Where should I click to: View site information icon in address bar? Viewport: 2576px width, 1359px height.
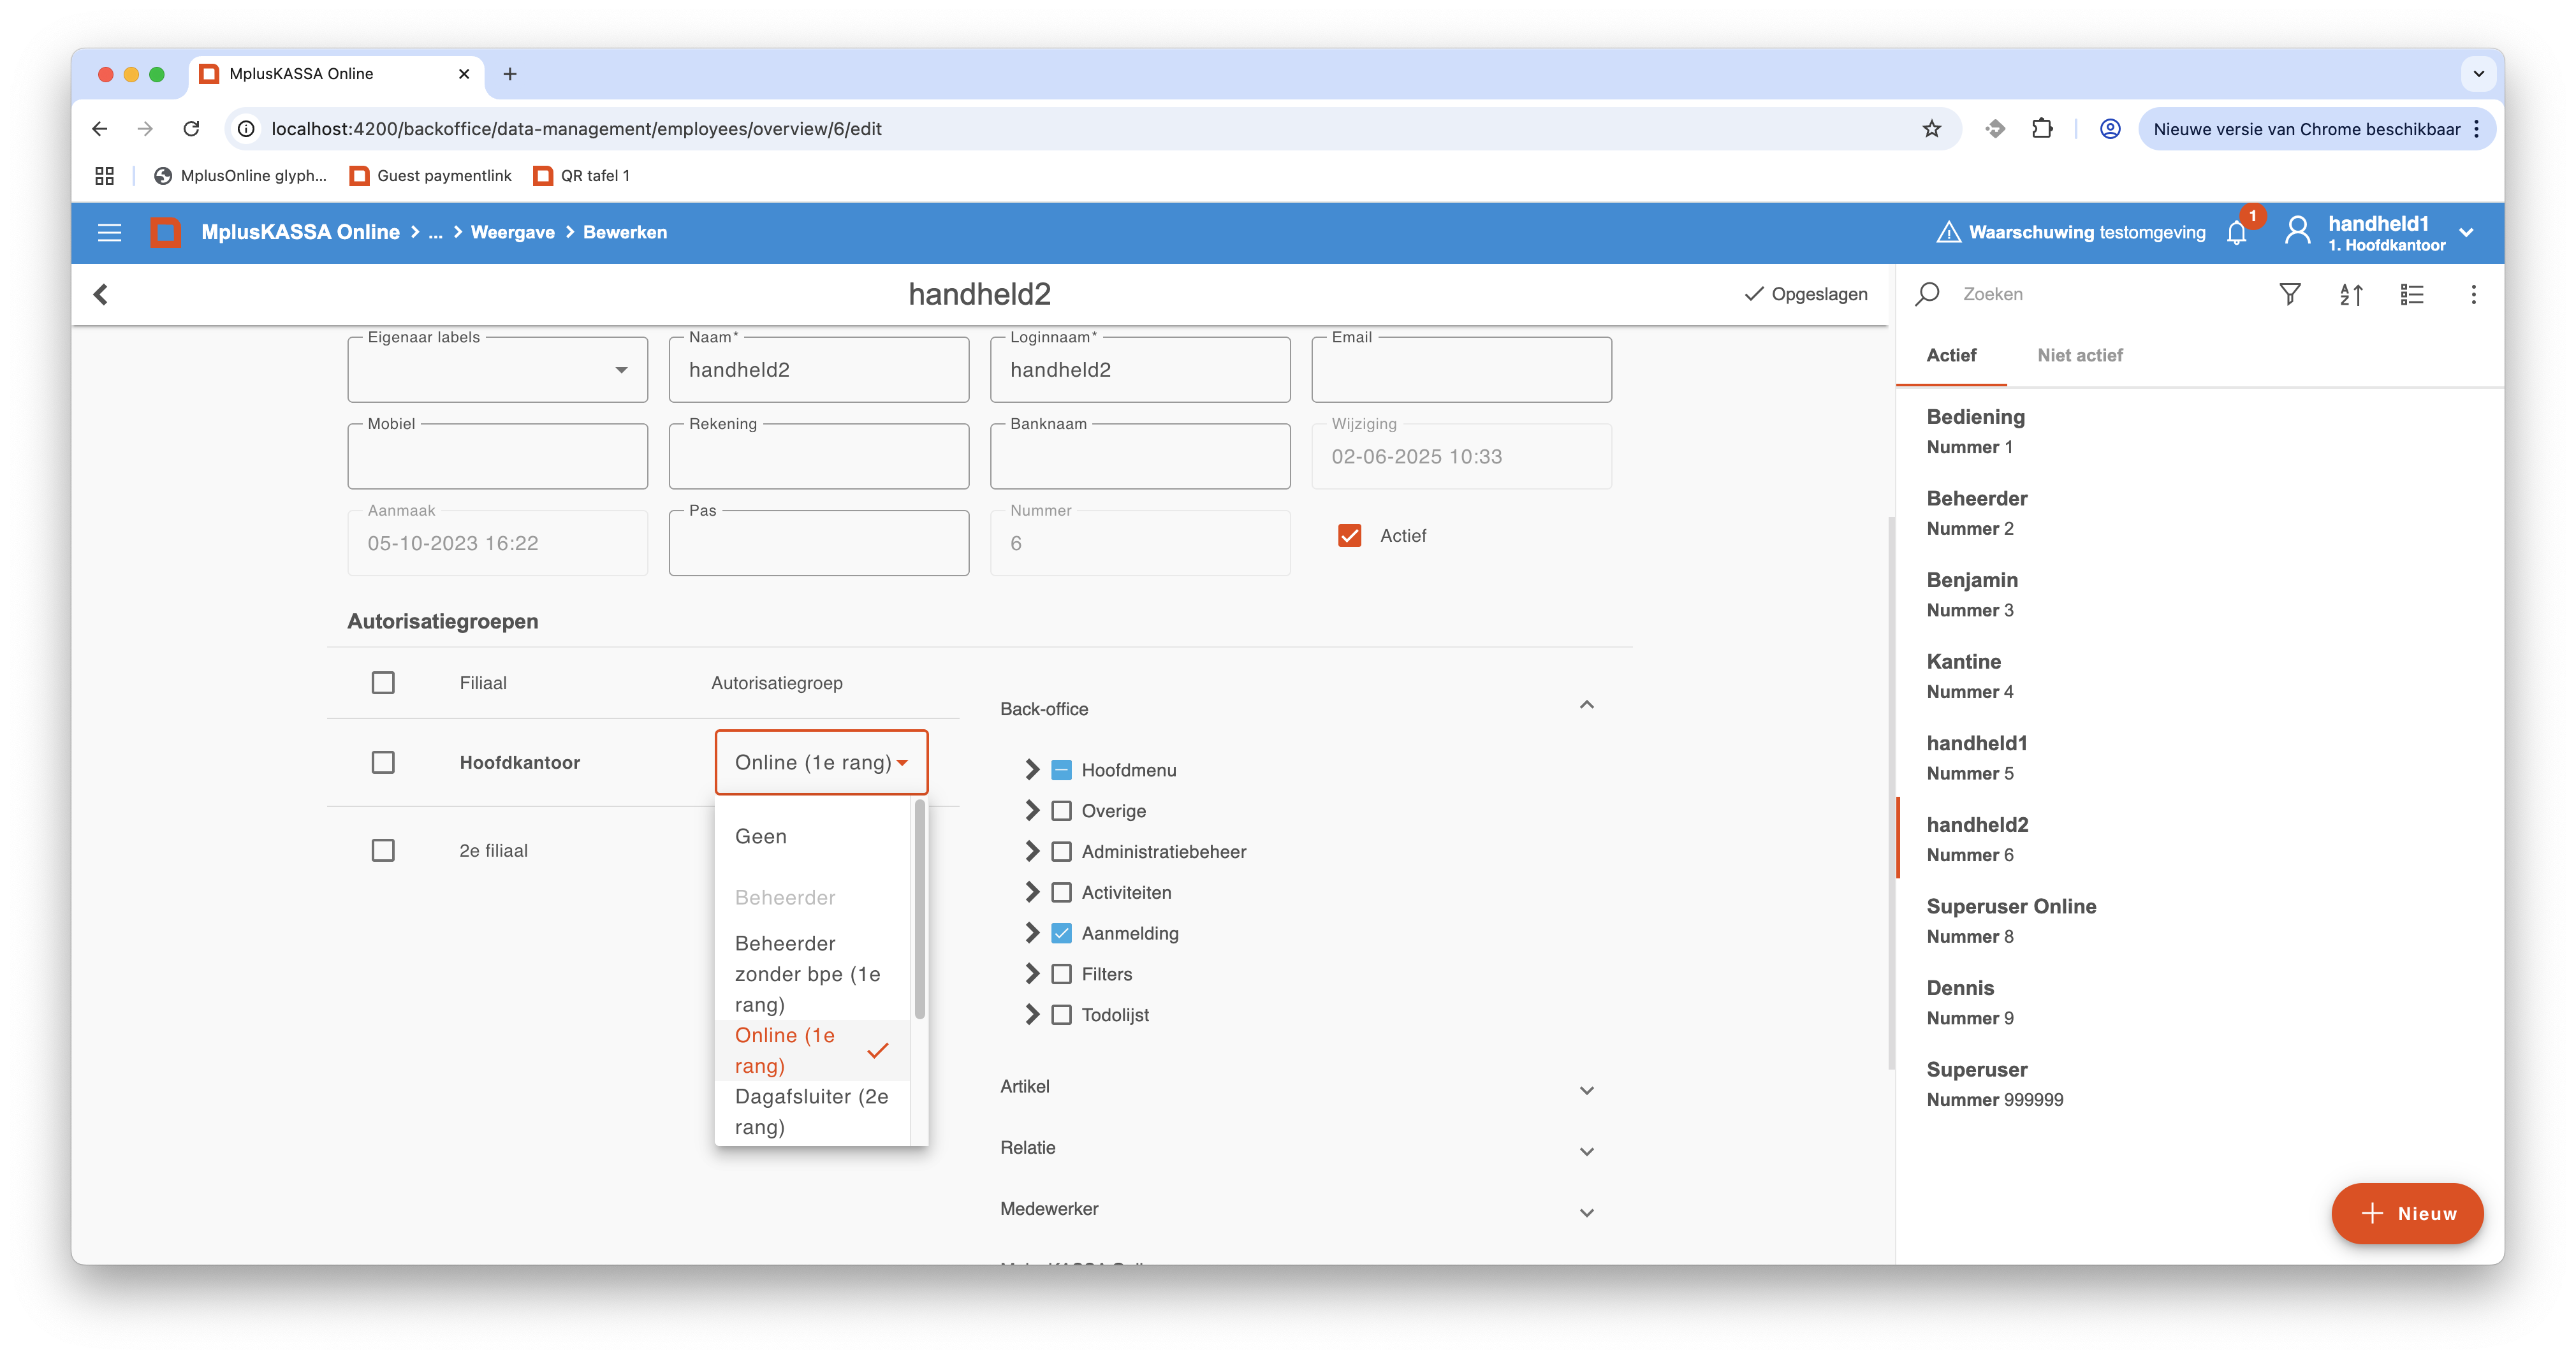246,128
